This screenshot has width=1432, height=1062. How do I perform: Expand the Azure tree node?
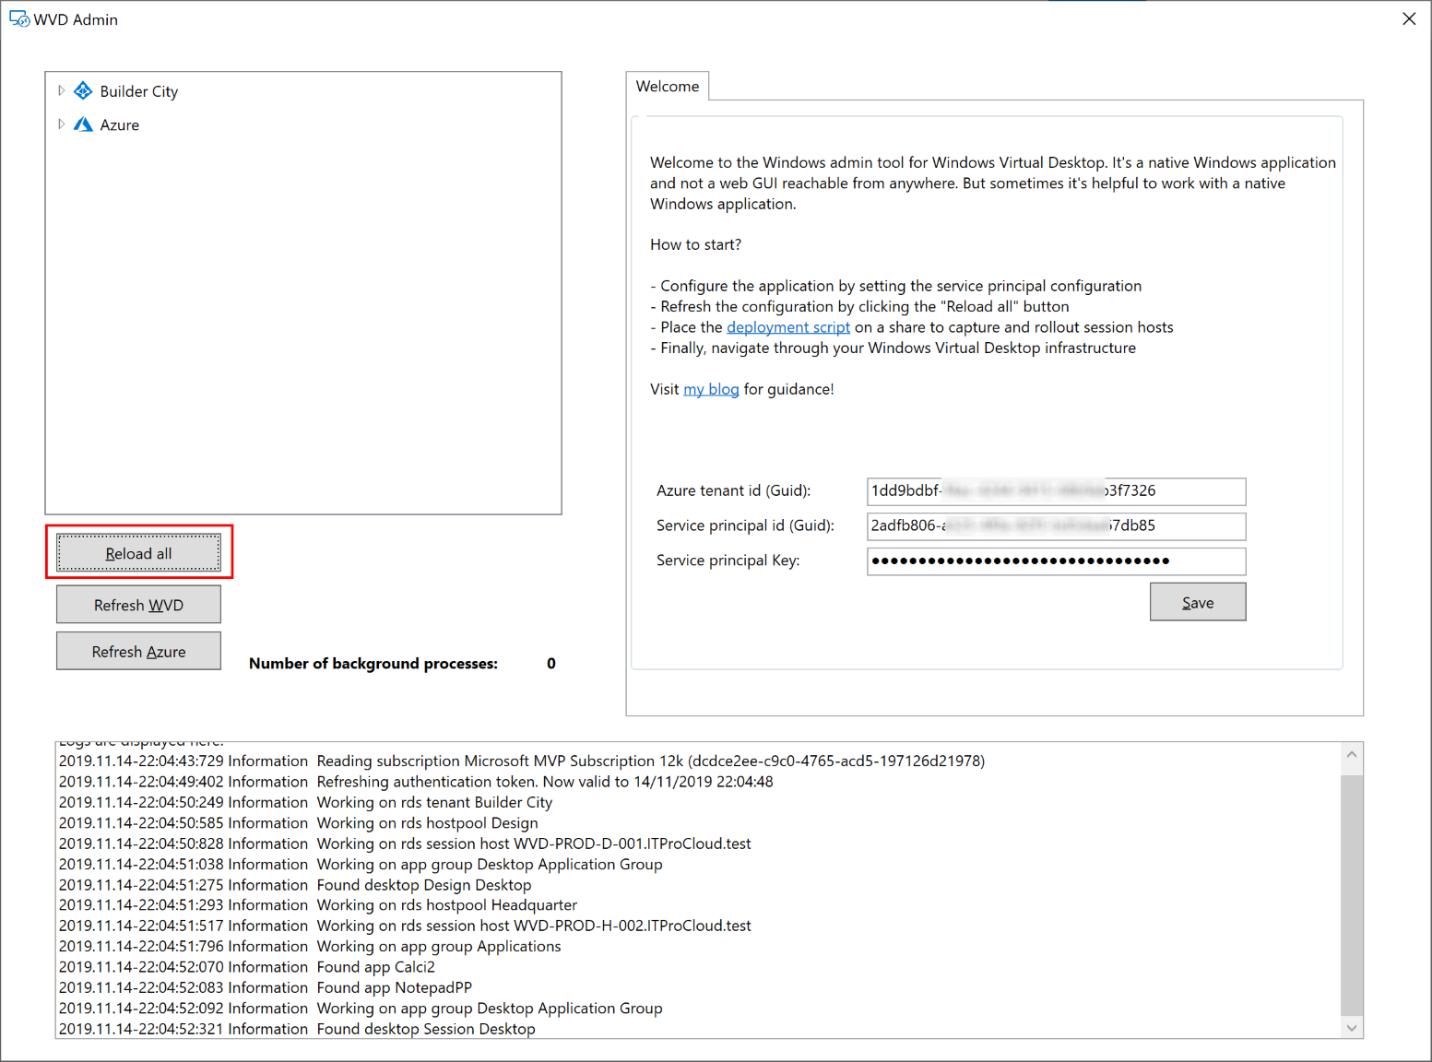tap(61, 124)
